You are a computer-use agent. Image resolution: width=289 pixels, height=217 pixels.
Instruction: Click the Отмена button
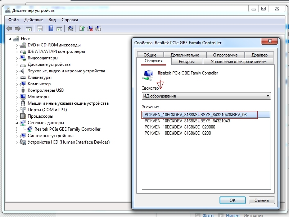tap(262, 200)
